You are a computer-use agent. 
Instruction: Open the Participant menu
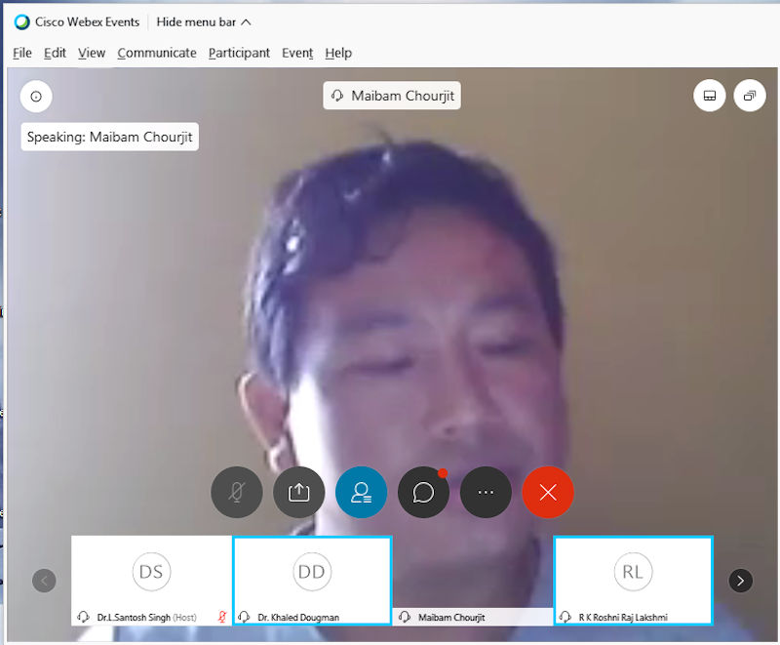coord(239,53)
